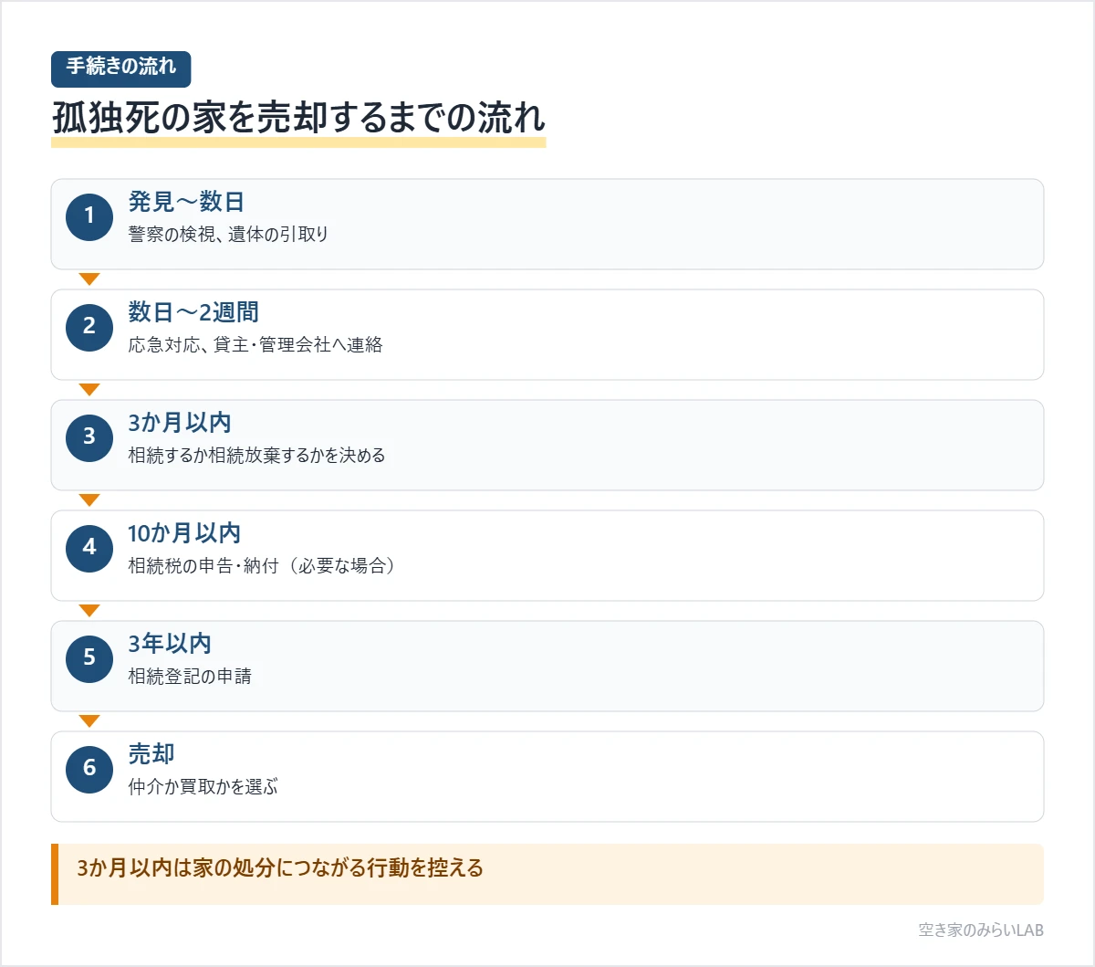Select the text 相続登記の申請

190,677
